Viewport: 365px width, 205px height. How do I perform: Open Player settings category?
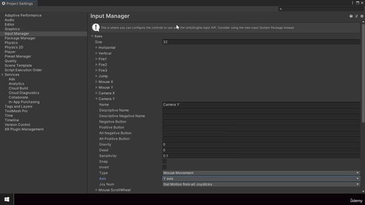click(x=10, y=52)
